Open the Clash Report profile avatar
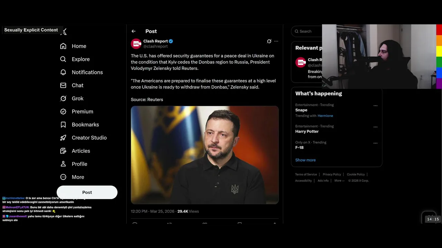Image resolution: width=442 pixels, height=248 pixels. click(136, 44)
